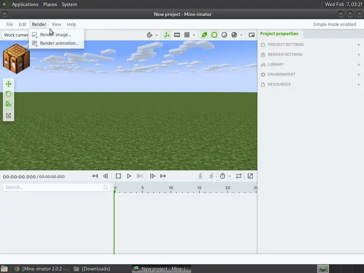
Task: Click the running figure icon
Action: [x=211, y=176]
